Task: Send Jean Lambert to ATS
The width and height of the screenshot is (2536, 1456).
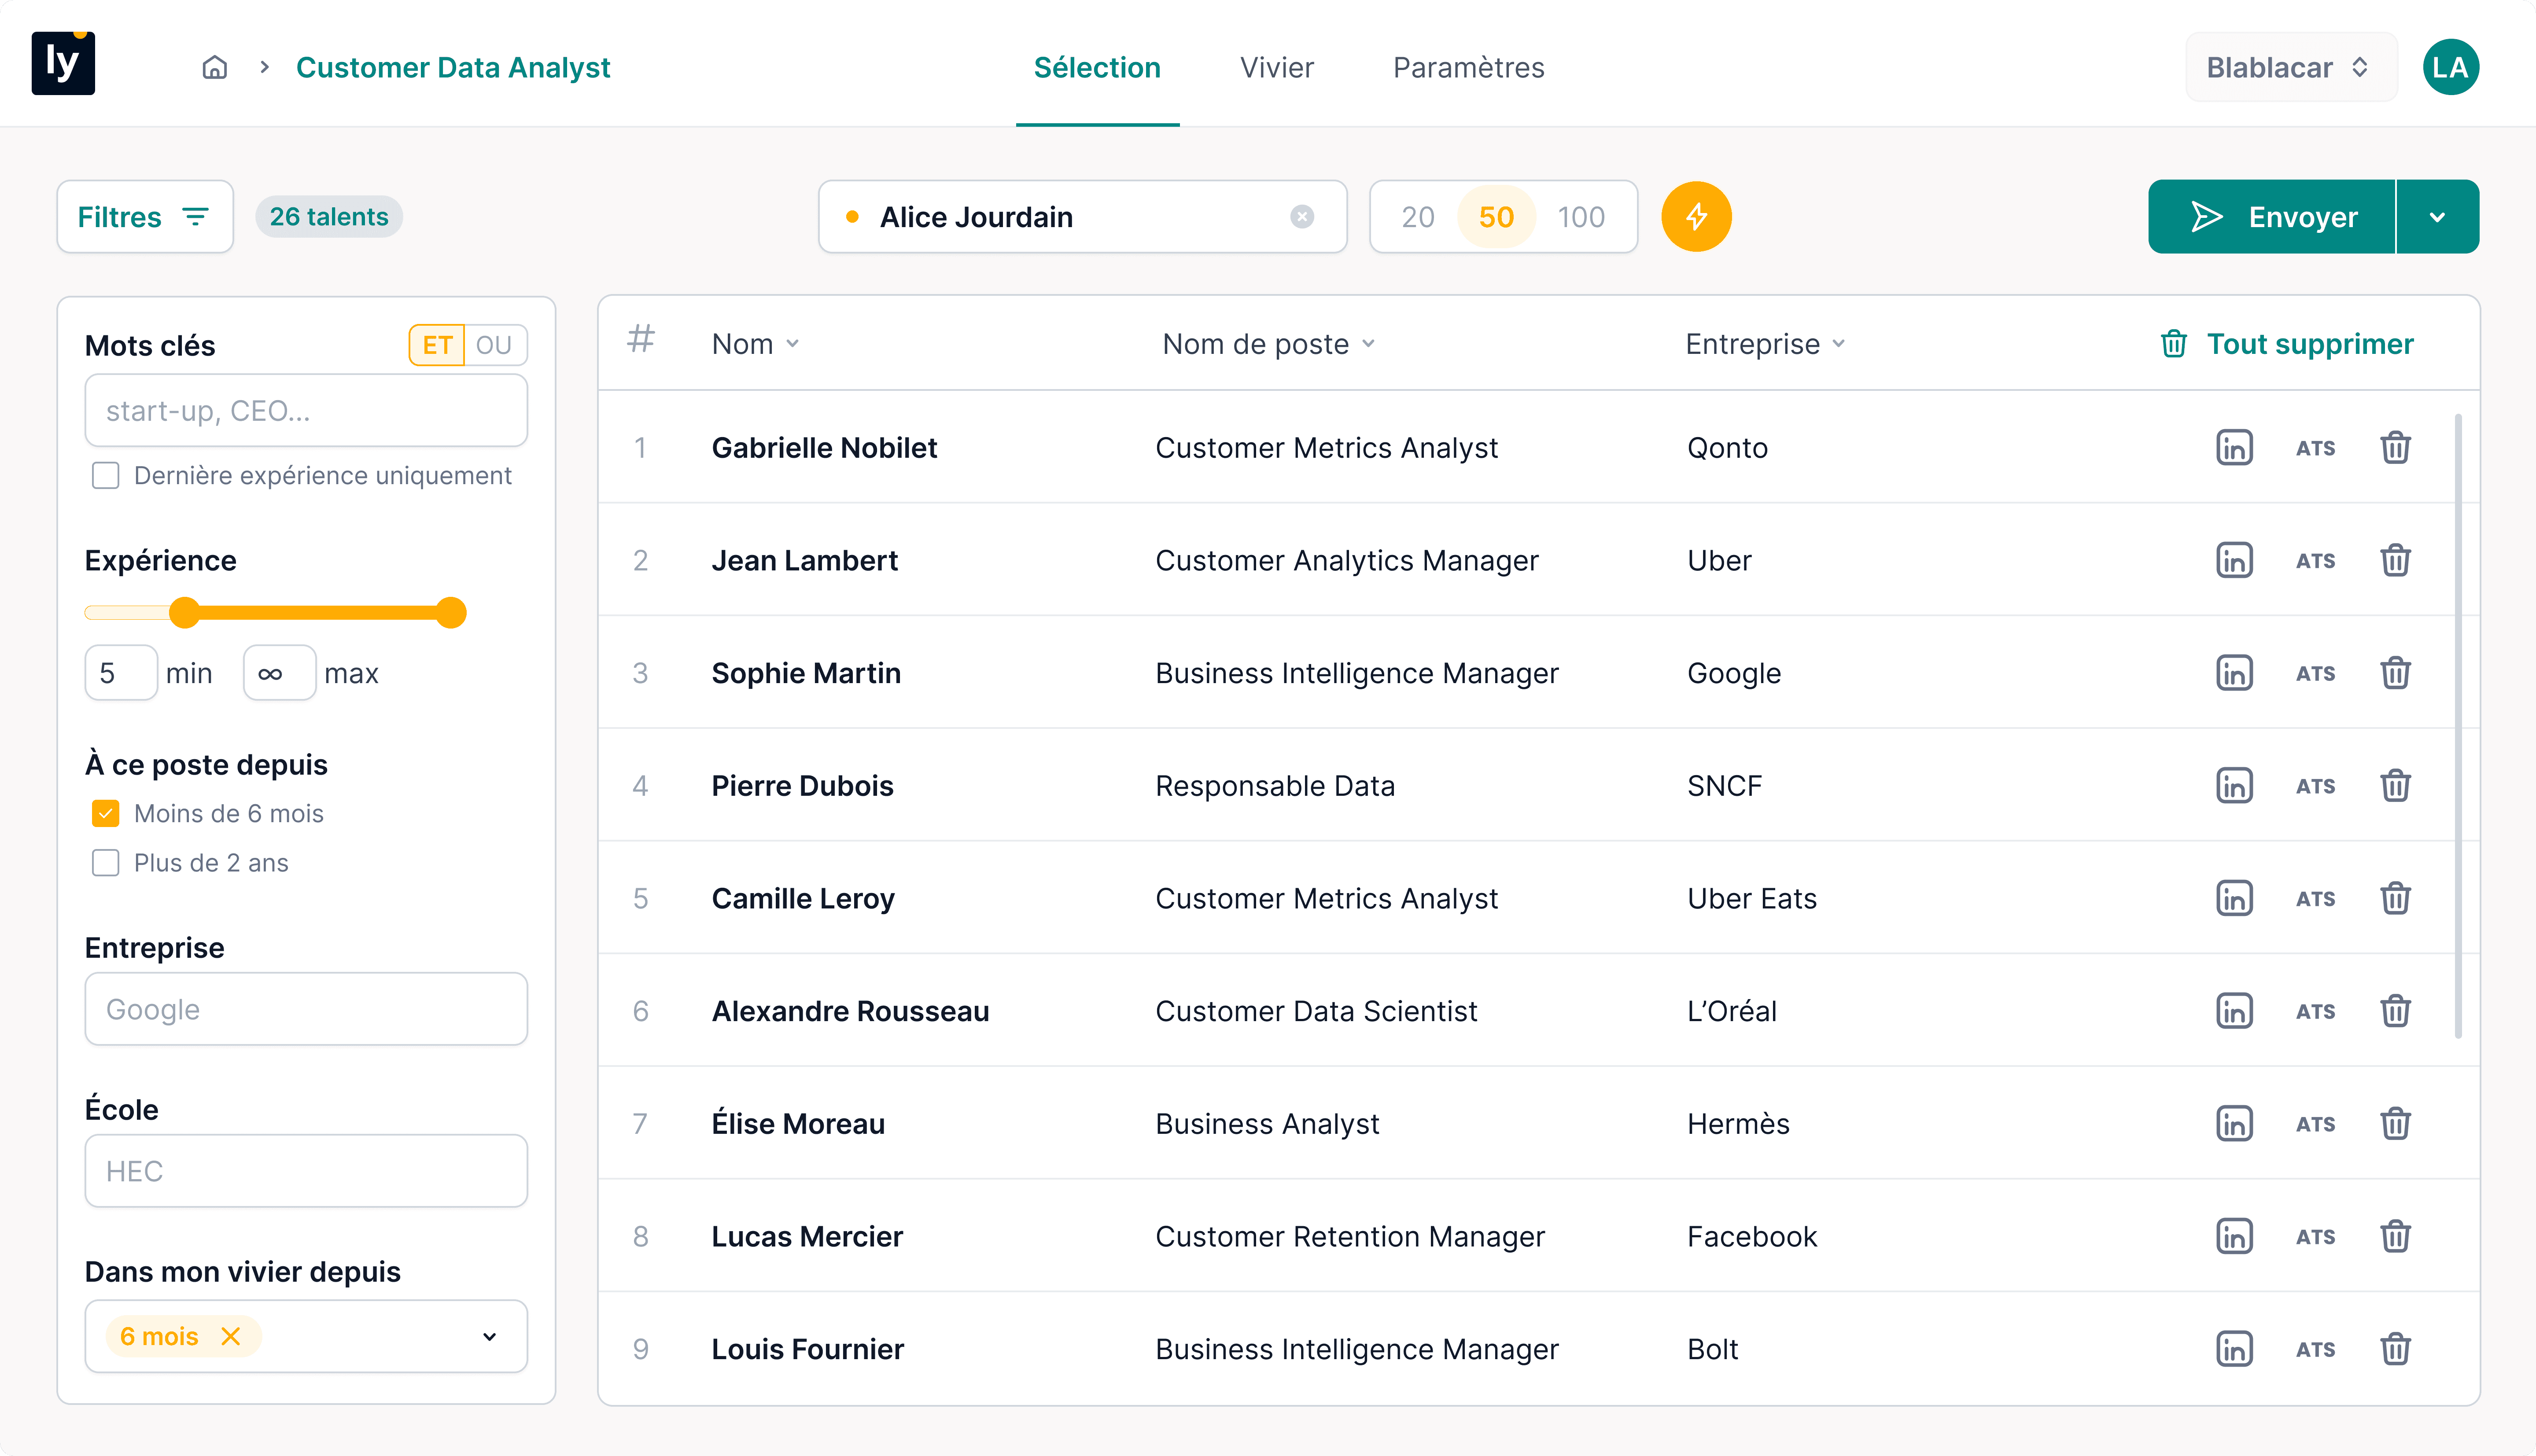Action: point(2315,561)
